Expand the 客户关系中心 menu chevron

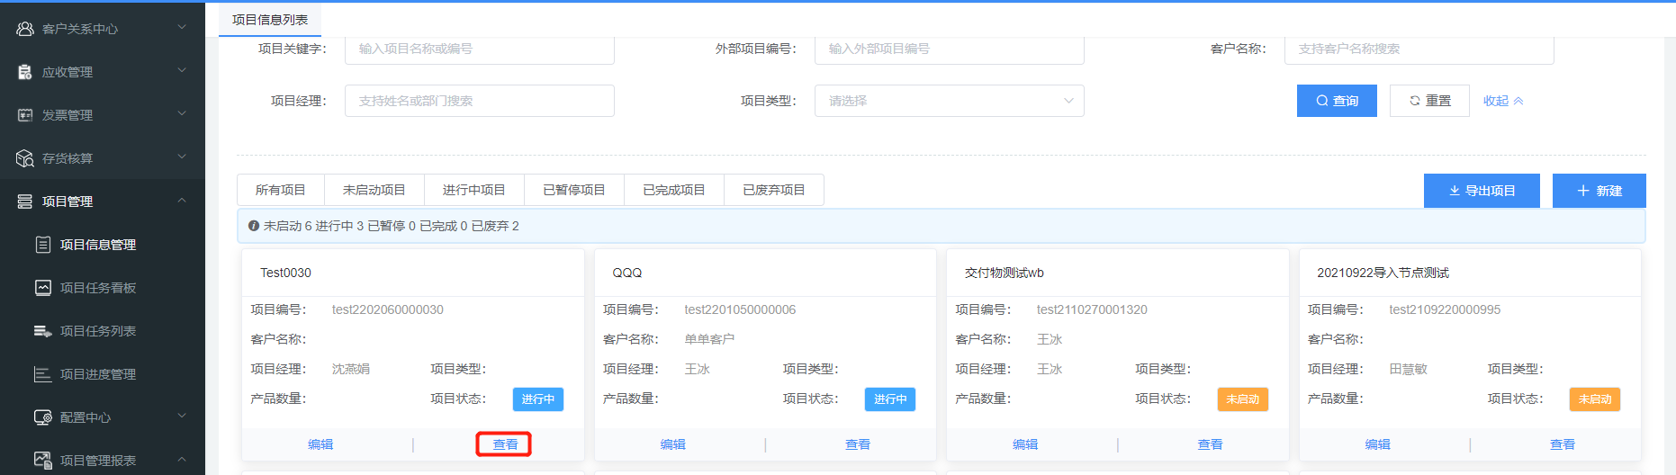182,28
